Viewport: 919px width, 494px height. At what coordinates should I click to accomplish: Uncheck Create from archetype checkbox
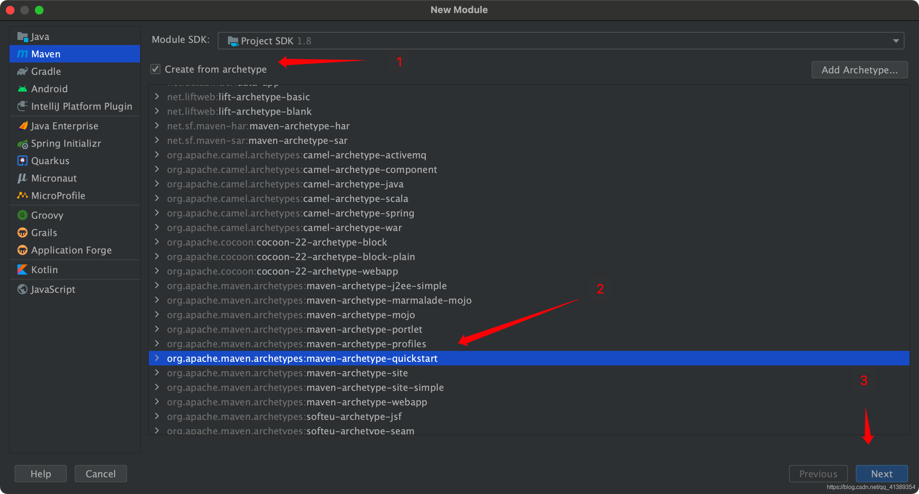[x=155, y=69]
